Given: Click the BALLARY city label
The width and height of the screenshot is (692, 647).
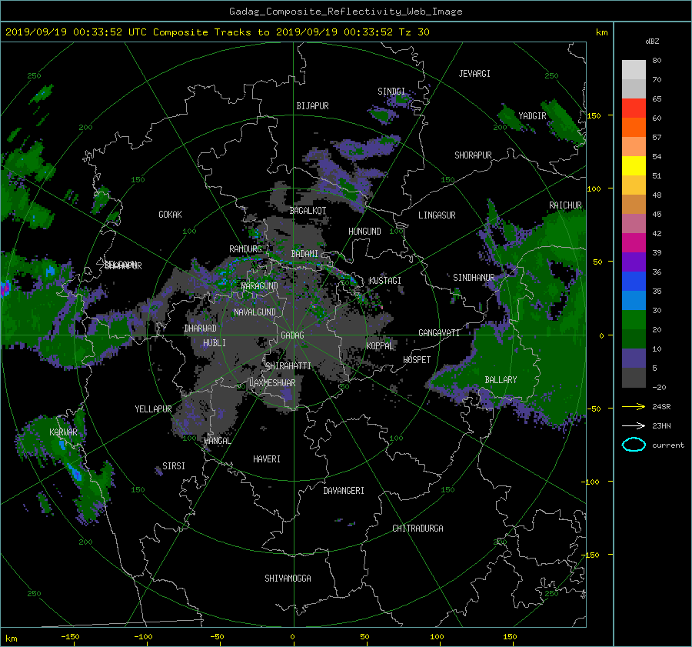Looking at the screenshot, I should (x=501, y=380).
